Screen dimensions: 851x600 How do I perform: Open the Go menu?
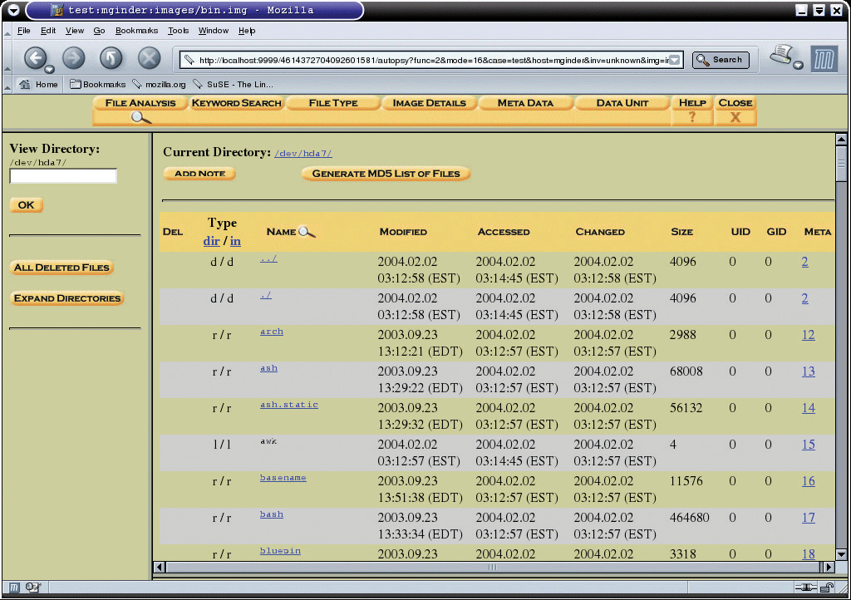pos(100,31)
